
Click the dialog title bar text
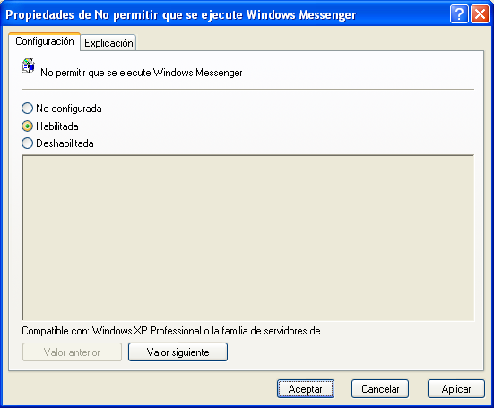point(181,15)
